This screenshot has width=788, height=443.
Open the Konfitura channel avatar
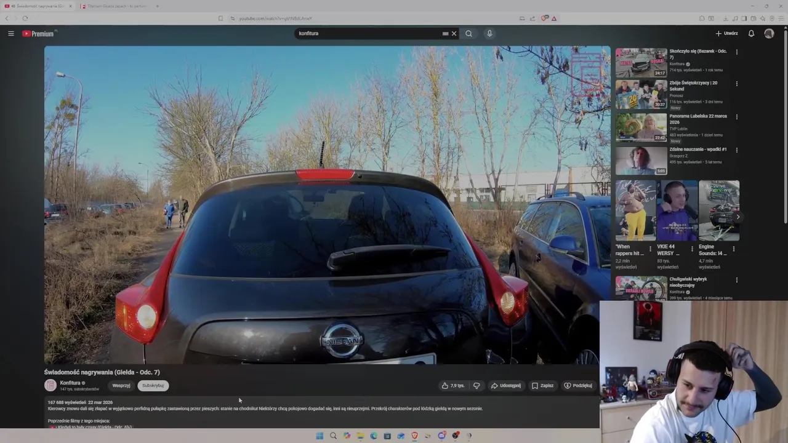[50, 385]
